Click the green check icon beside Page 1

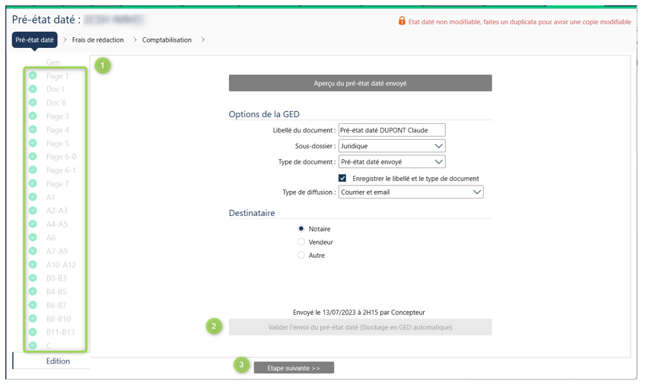(33, 75)
